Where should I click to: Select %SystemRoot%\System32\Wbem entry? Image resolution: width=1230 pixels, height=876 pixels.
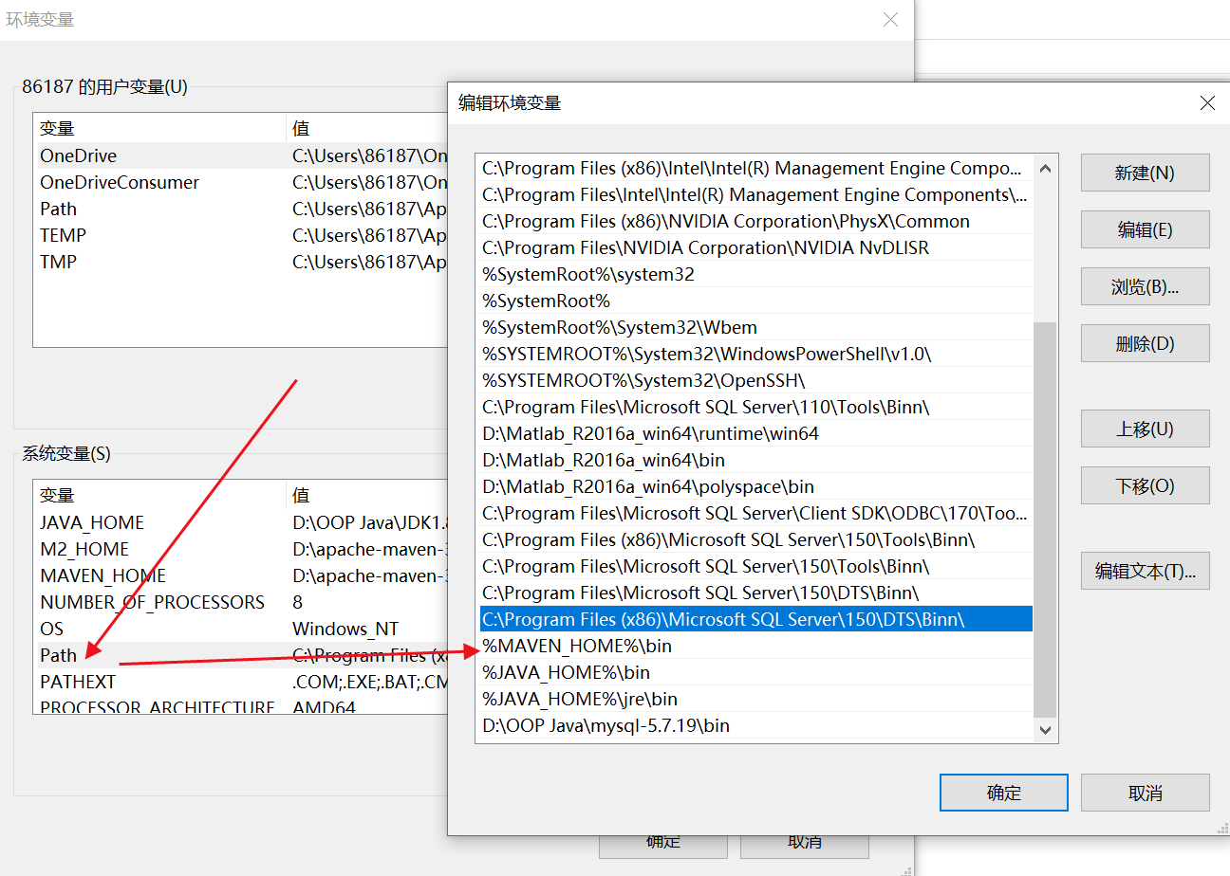[755, 327]
